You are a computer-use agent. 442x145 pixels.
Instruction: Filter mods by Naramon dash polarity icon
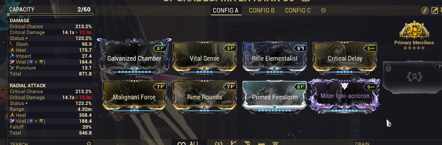pyautogui.click(x=261, y=143)
